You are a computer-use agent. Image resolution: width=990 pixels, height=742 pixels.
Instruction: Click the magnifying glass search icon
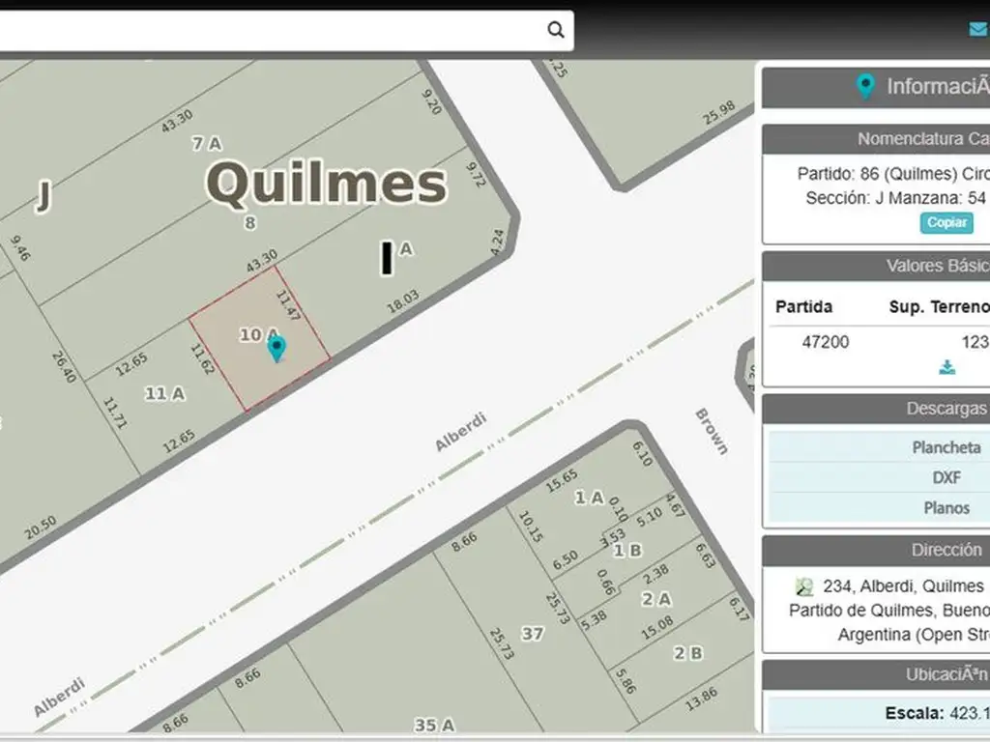tap(556, 29)
